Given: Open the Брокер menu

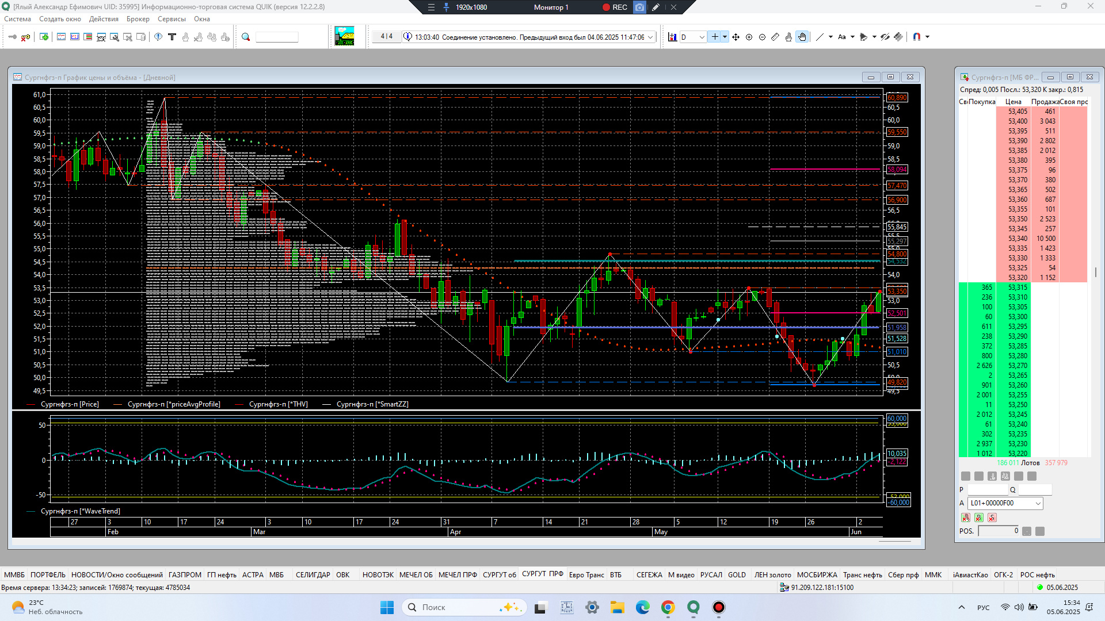Looking at the screenshot, I should click(x=138, y=19).
